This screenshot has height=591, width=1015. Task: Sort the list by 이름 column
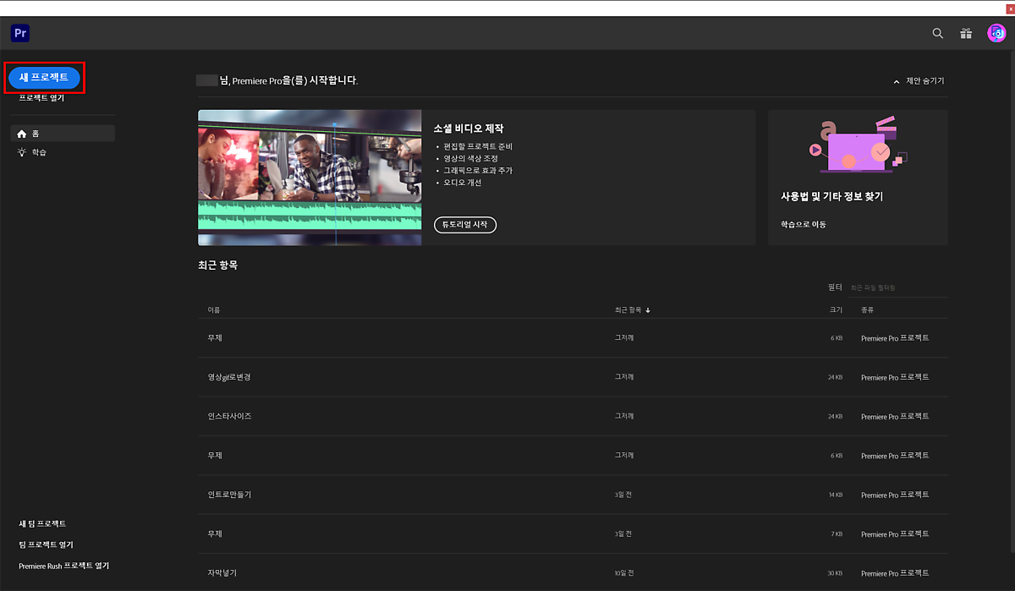click(214, 310)
